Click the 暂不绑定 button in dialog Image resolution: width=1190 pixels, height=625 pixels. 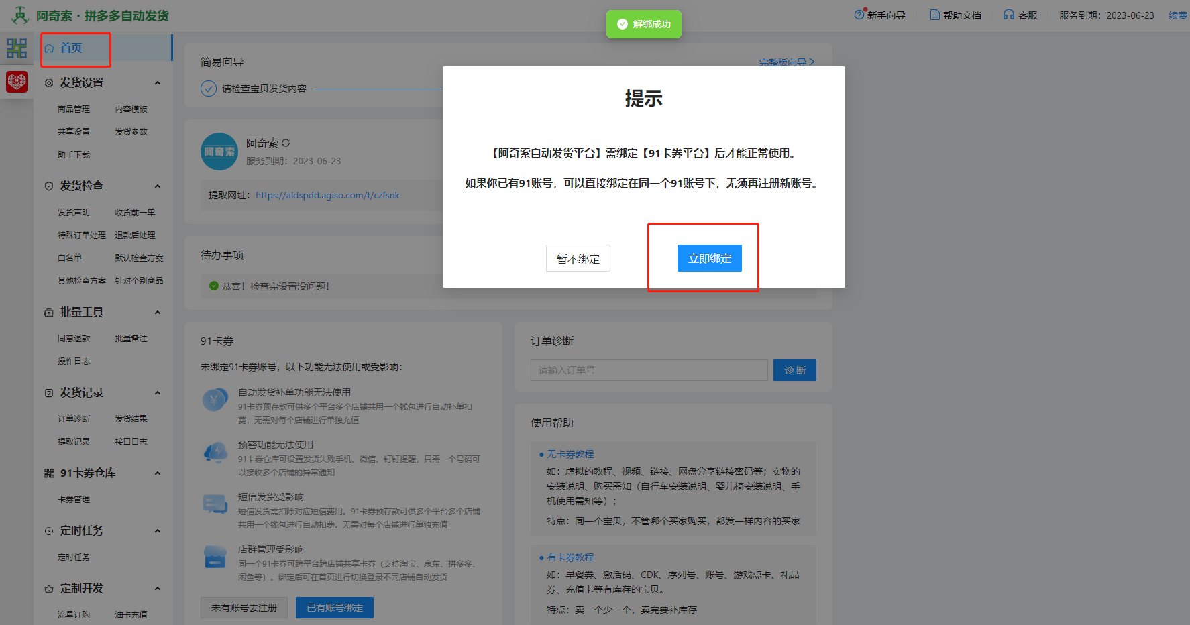tap(578, 258)
